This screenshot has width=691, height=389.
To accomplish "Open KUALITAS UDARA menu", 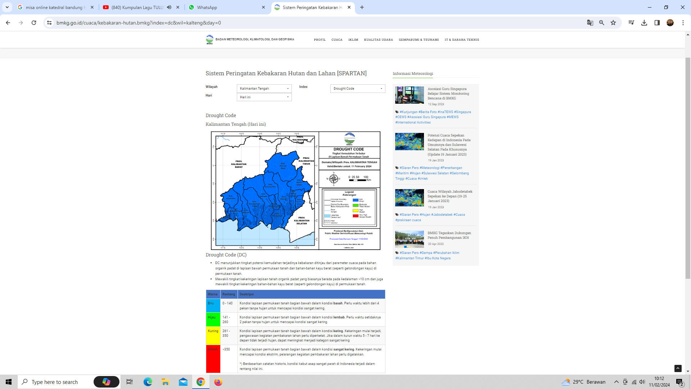I will [x=378, y=40].
